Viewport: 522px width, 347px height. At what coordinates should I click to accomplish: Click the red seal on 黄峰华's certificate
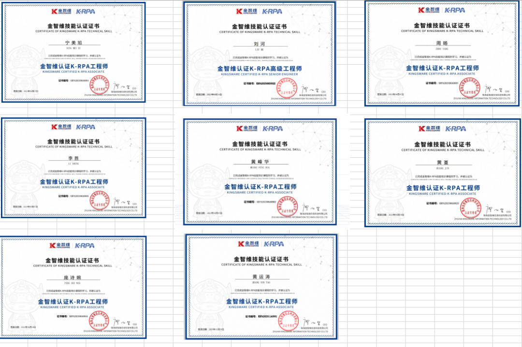[287, 207]
